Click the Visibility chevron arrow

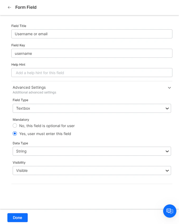click(167, 171)
